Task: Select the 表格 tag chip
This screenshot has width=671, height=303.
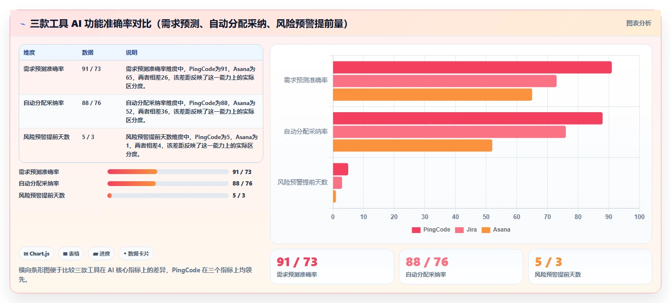Action: 71,254
